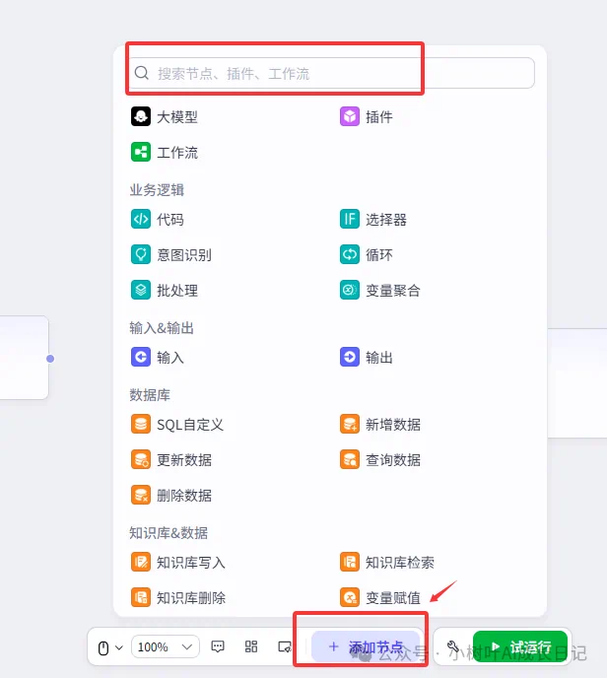Viewport: 607px width, 678px height.
Task: Click the 知识库检索 label text
Action: pyautogui.click(x=400, y=562)
